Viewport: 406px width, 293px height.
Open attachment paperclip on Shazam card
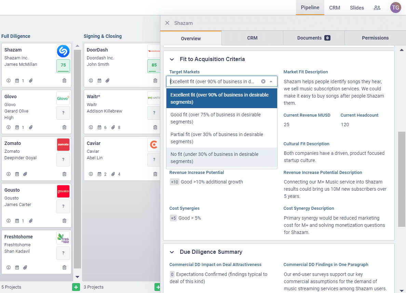(x=31, y=80)
